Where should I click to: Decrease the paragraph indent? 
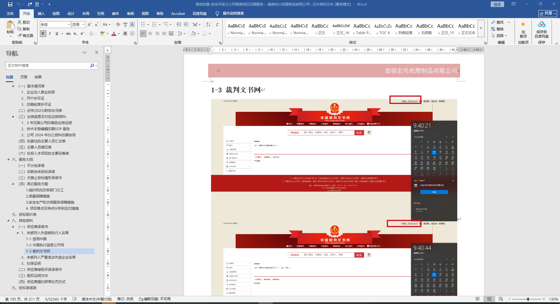[x=179, y=24]
